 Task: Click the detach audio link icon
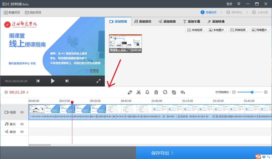coord(165,92)
